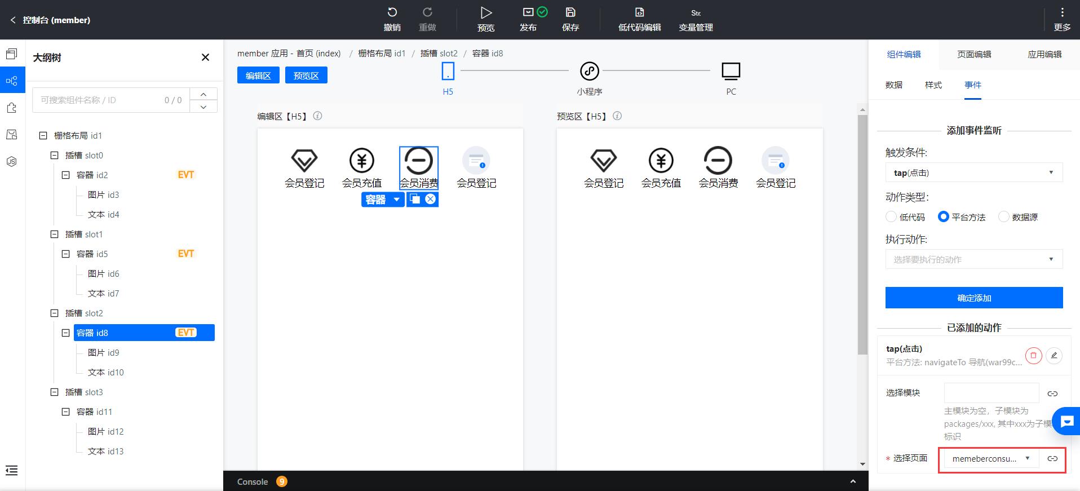The height and width of the screenshot is (491, 1080).
Task: Switch to the 页面编辑 tab
Action: tap(974, 54)
